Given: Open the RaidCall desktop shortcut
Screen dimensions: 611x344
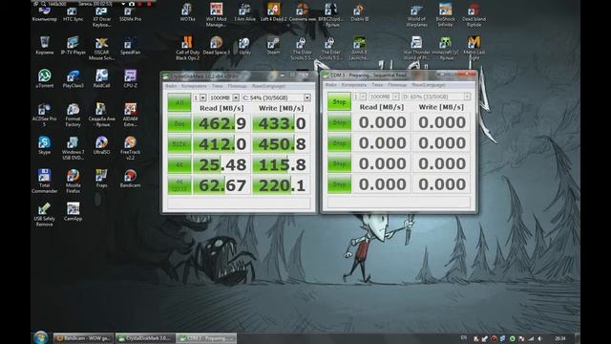Looking at the screenshot, I should pos(101,78).
